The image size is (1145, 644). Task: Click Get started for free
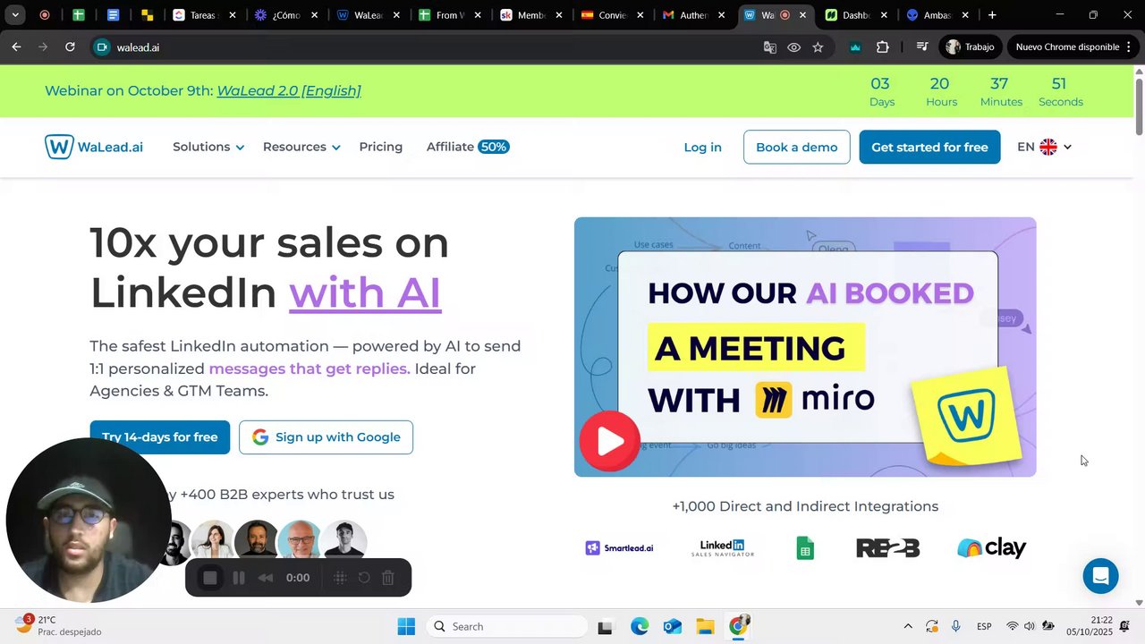(x=929, y=148)
